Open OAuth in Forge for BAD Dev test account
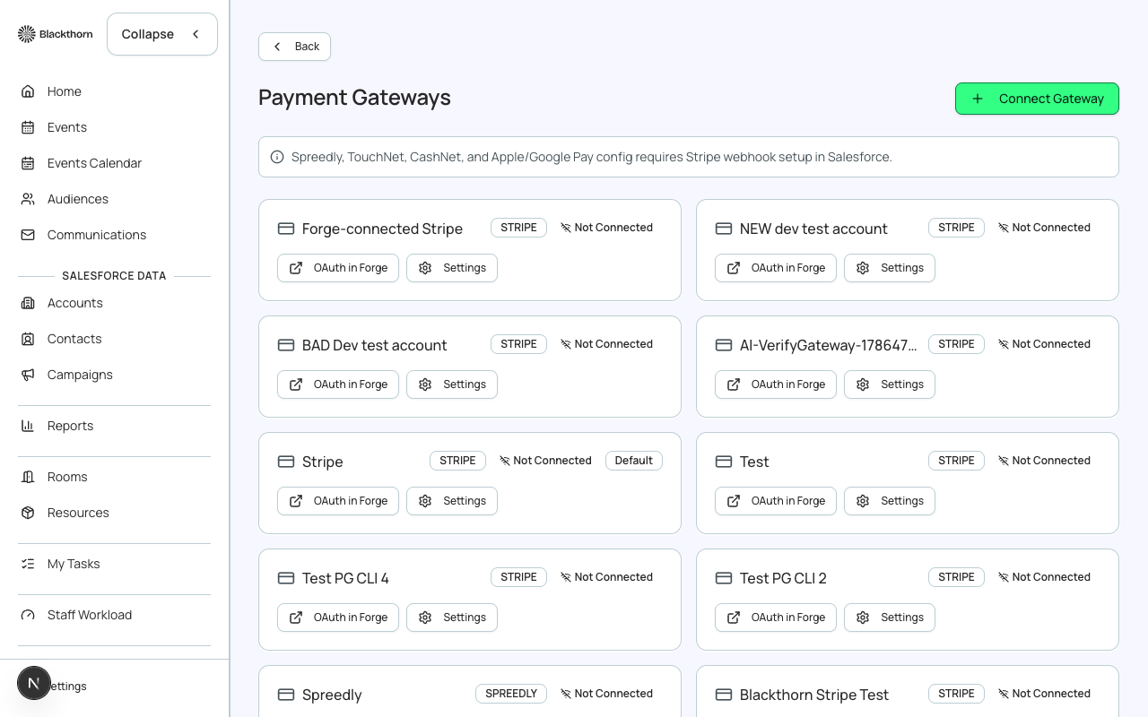The width and height of the screenshot is (1148, 717). (338, 384)
